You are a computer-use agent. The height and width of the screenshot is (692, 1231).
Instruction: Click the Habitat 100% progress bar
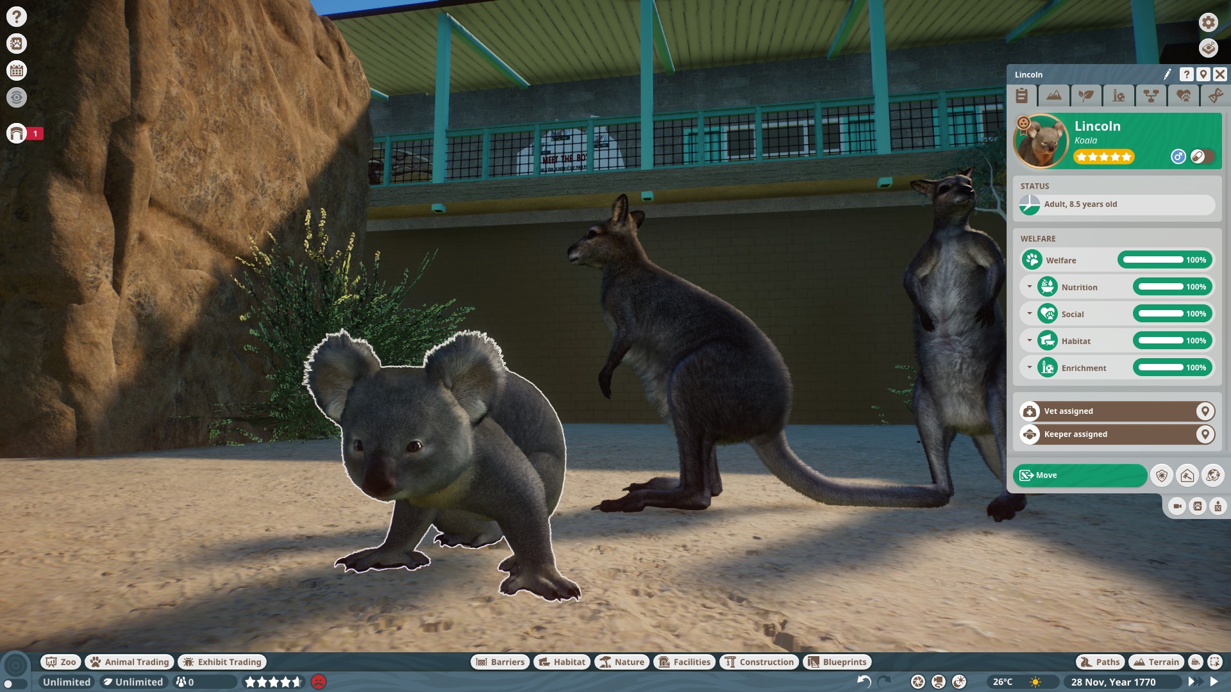tap(1173, 340)
